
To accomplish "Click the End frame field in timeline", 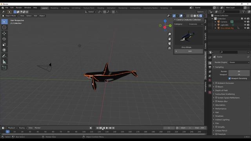I will click(x=200, y=128).
